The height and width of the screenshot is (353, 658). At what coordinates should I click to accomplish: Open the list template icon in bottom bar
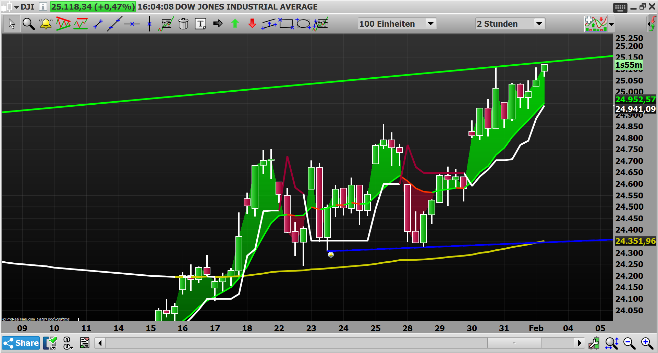tap(85, 343)
